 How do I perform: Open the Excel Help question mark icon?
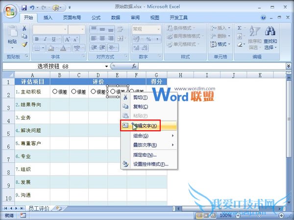(x=263, y=18)
